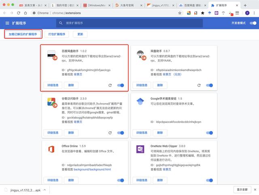
Task: Click Pack extension button
Action: pos(57,34)
